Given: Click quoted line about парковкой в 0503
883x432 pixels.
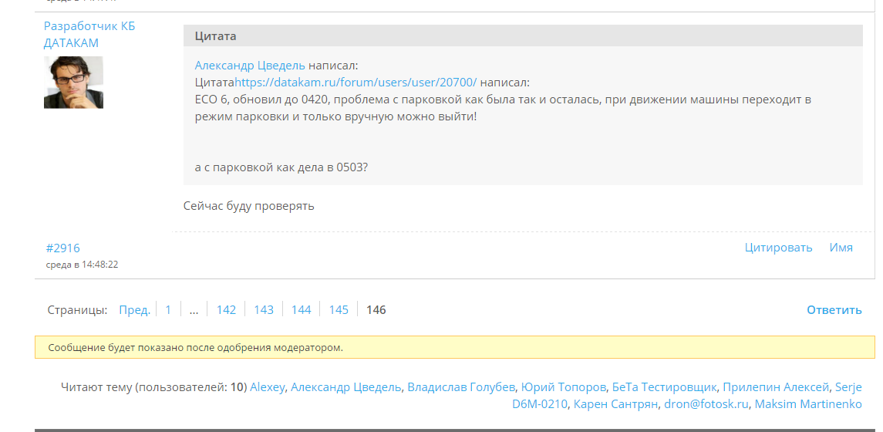Looking at the screenshot, I should [x=281, y=167].
